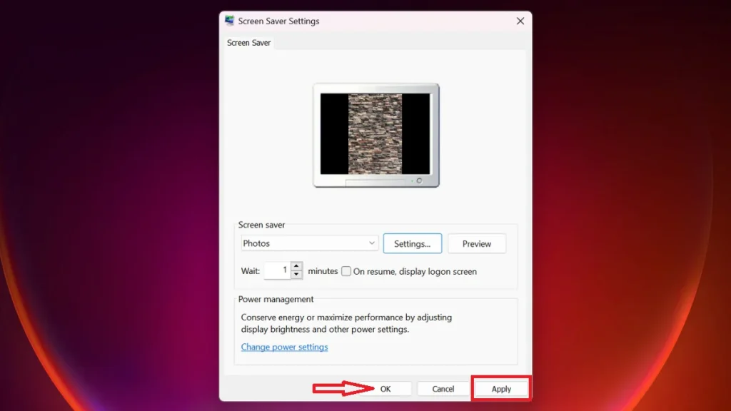This screenshot has height=411, width=731.
Task: Open the Change power settings link
Action: (284, 347)
